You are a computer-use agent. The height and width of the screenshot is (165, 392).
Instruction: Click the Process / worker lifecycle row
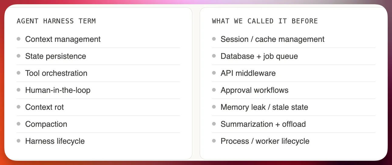click(x=294, y=141)
